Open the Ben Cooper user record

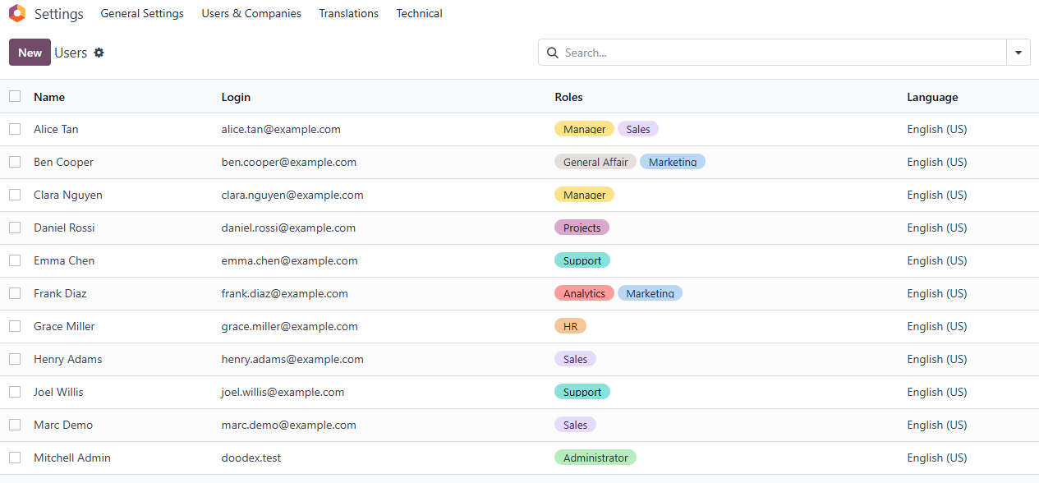(x=63, y=162)
